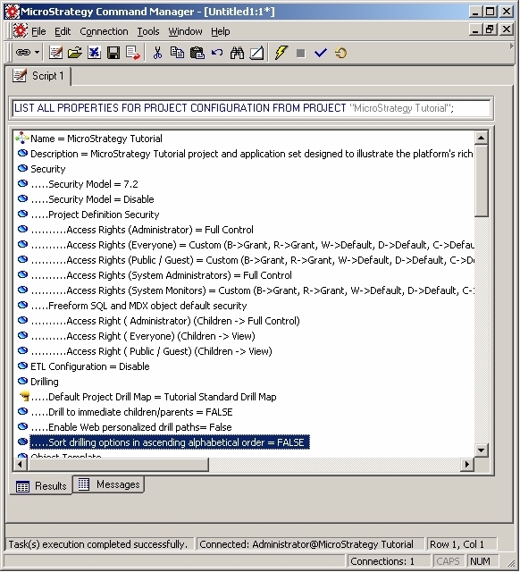The height and width of the screenshot is (572, 520).
Task: Switch to the Messages tab
Action: 109,484
